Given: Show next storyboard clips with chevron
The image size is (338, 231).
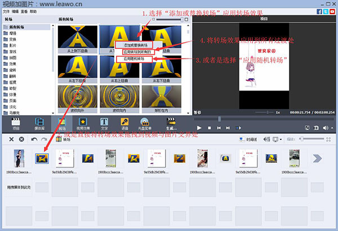Looking at the screenshot, I should click(317, 158).
